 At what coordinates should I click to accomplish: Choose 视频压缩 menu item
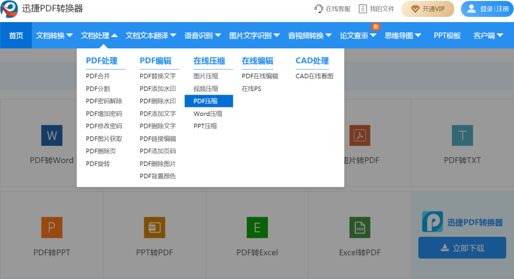click(x=206, y=88)
